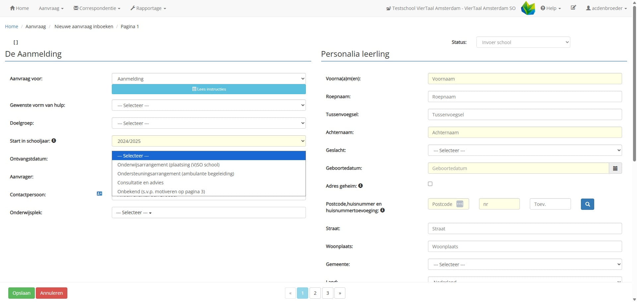Expand the Onderwijsplek selector

coord(209,212)
